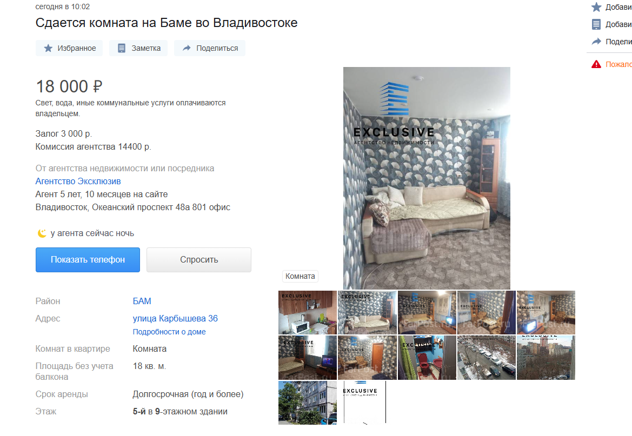
Task: Open the building exterior with trees thumbnail
Action: click(308, 403)
